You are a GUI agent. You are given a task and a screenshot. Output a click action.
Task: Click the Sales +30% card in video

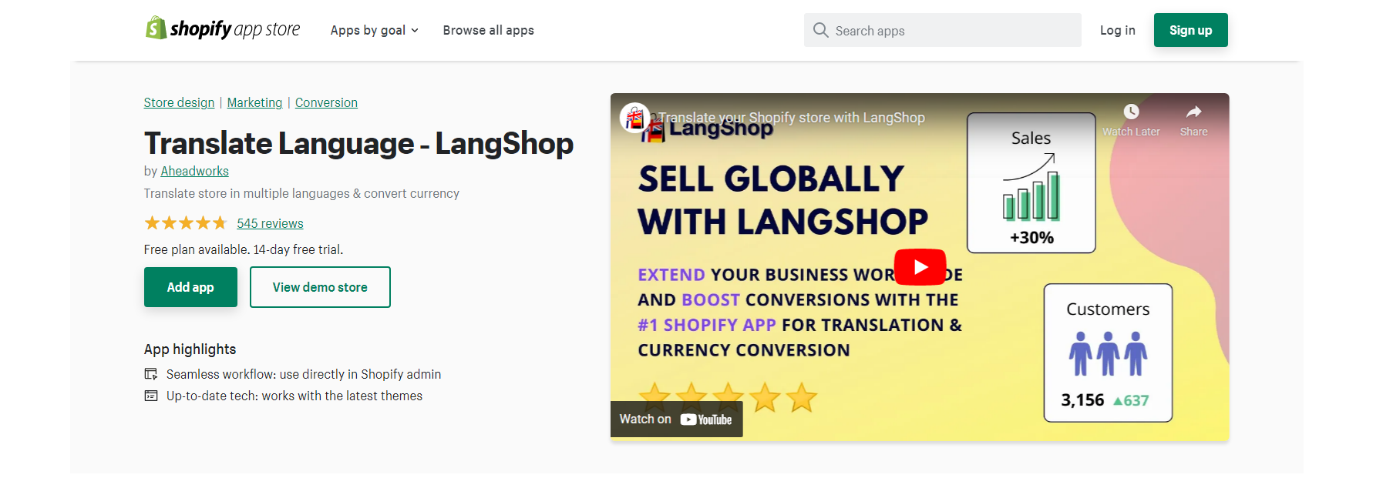1031,182
